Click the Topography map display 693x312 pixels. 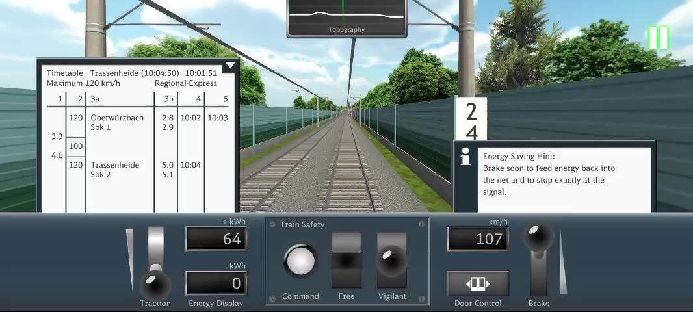(x=346, y=17)
